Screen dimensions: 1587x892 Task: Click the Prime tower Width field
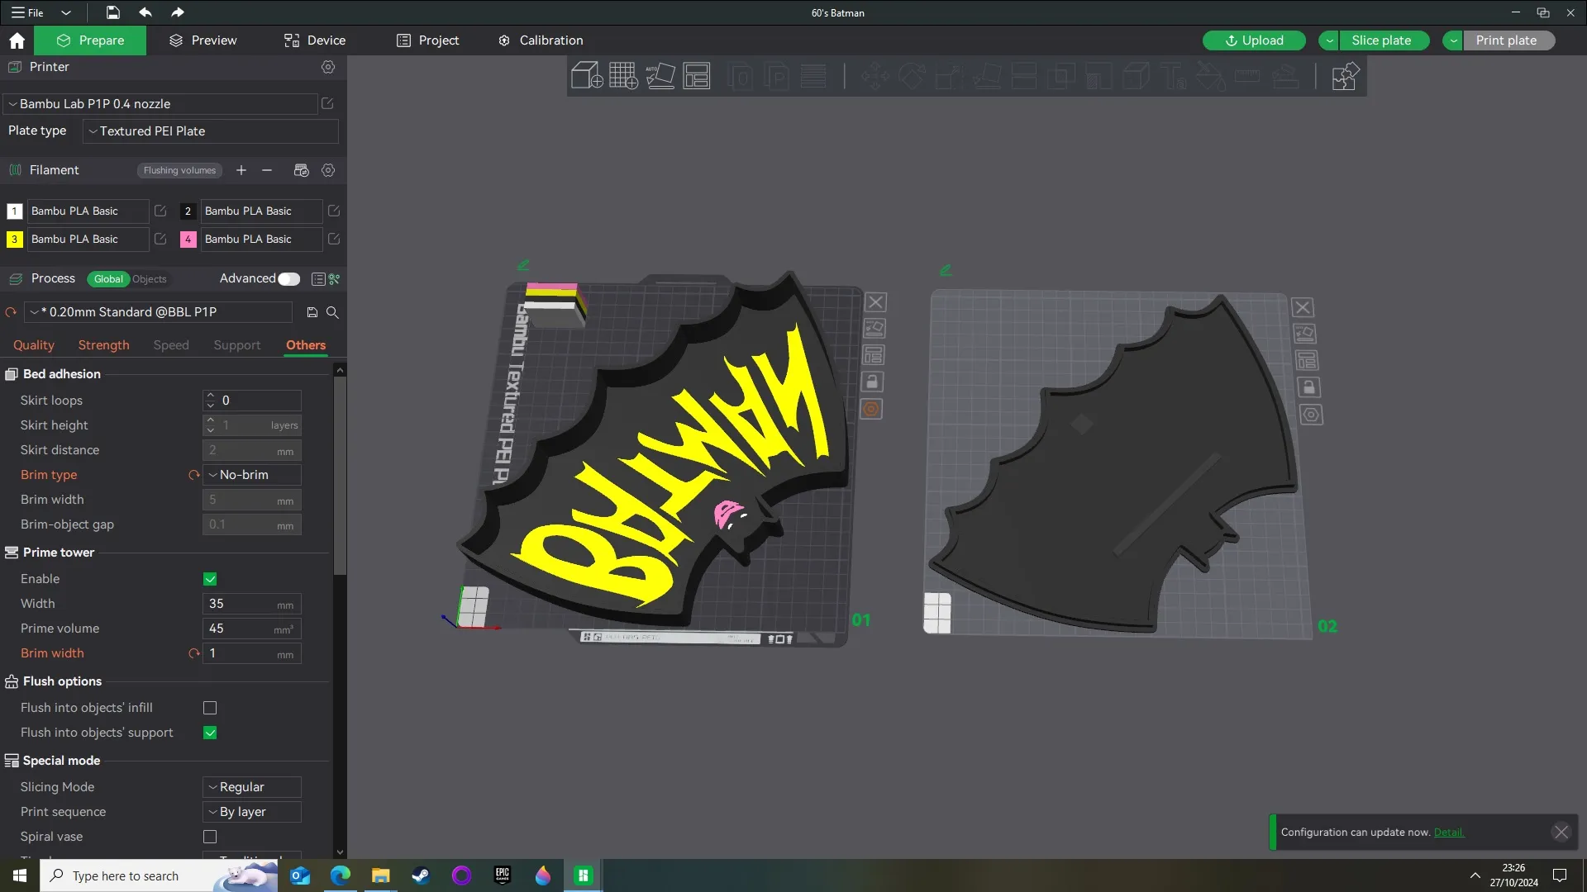[252, 604]
